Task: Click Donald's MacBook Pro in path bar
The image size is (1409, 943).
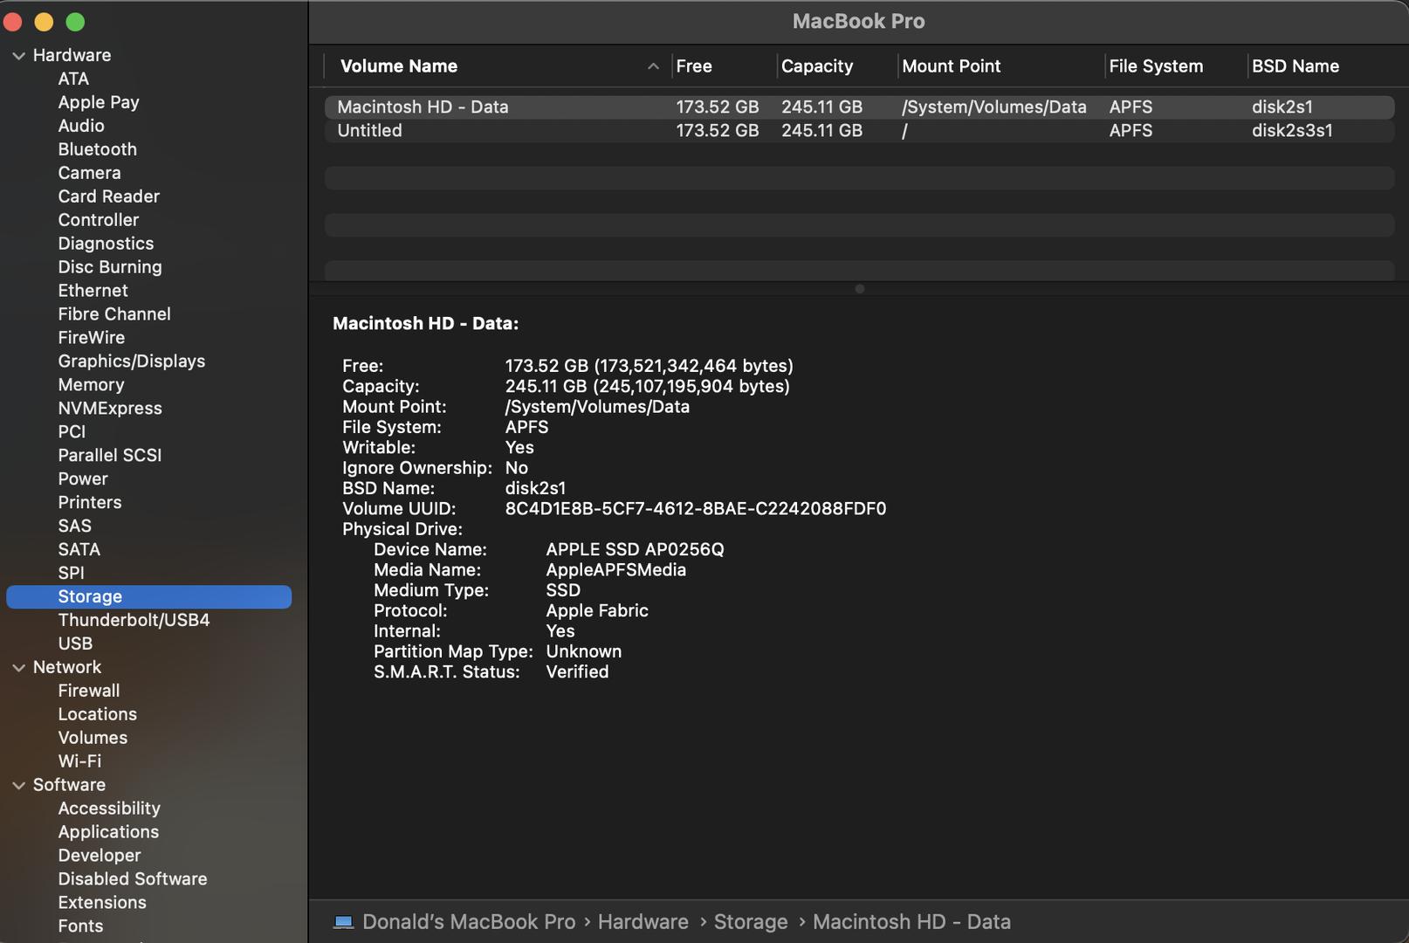Action: 469,922
